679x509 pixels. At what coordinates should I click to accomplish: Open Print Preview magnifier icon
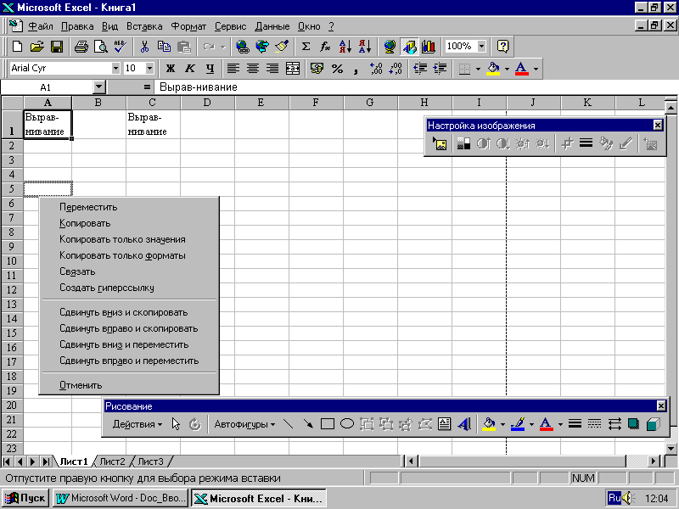(x=101, y=47)
